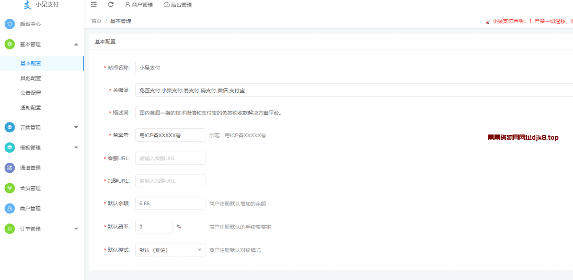Screen dimensions: 573x280
Task: Switch to 后台管理 in the top navigation
Action: 178,5
